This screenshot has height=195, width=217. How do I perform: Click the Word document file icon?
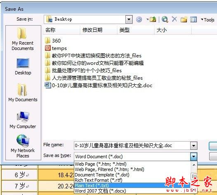[x=48, y=85]
